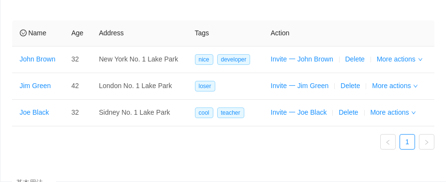Open John Brown name link

coord(38,59)
